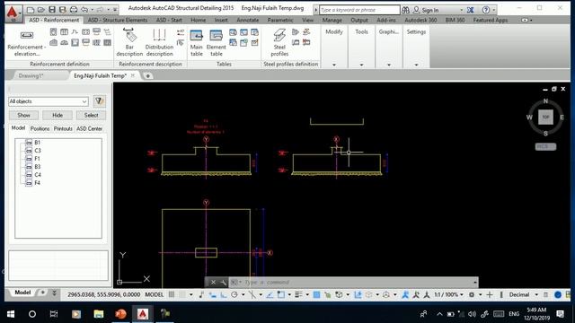Click the Undo arrow icon
The height and width of the screenshot is (323, 575).
[84, 10]
